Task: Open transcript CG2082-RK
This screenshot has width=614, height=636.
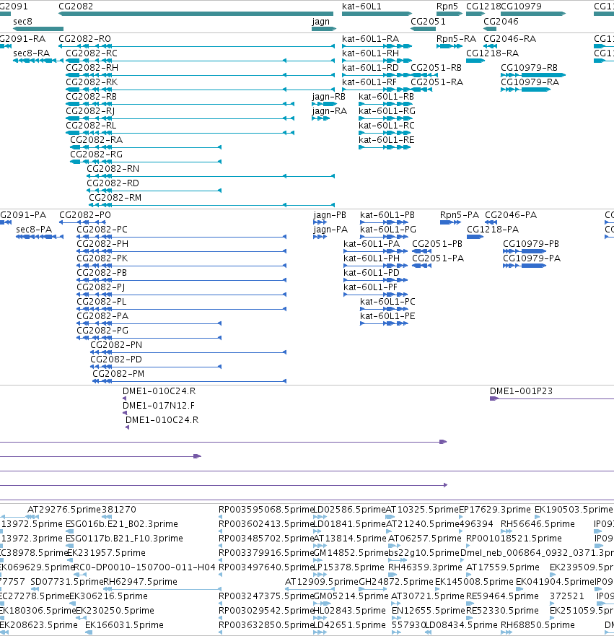Action: pyautogui.click(x=200, y=90)
